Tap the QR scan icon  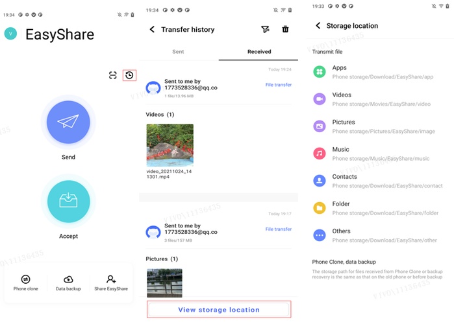(113, 75)
